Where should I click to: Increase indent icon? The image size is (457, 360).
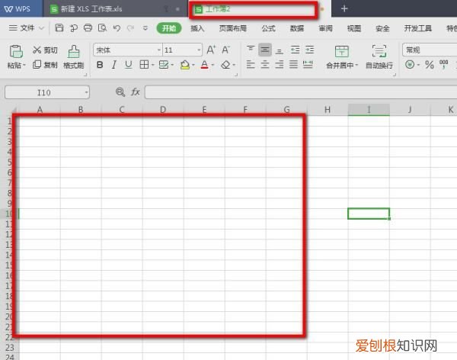pyautogui.click(x=309, y=50)
